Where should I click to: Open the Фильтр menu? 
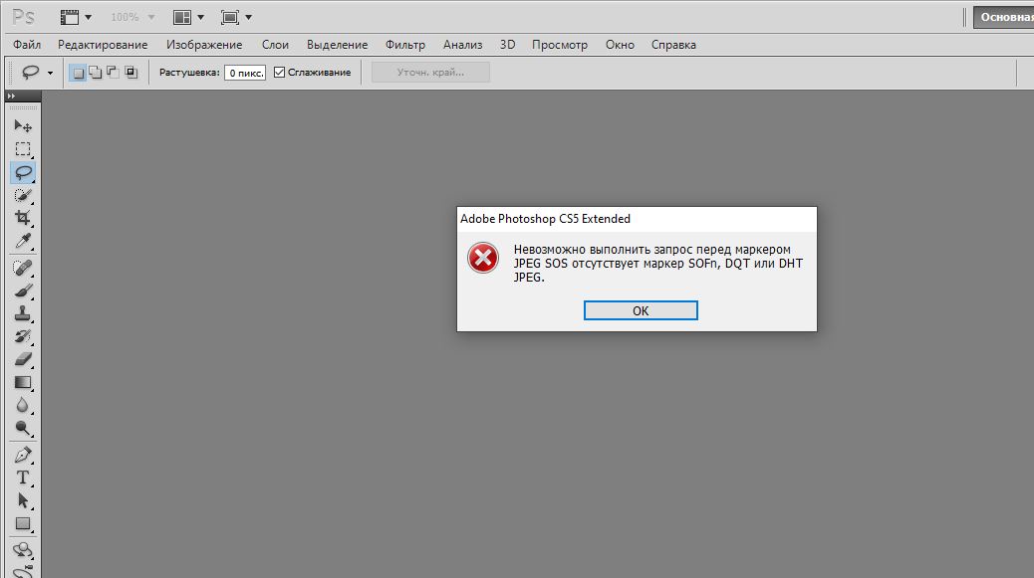(x=405, y=45)
